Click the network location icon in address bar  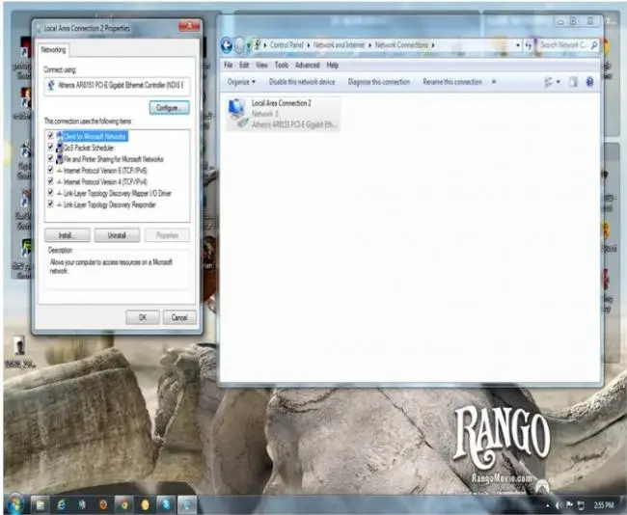[258, 45]
